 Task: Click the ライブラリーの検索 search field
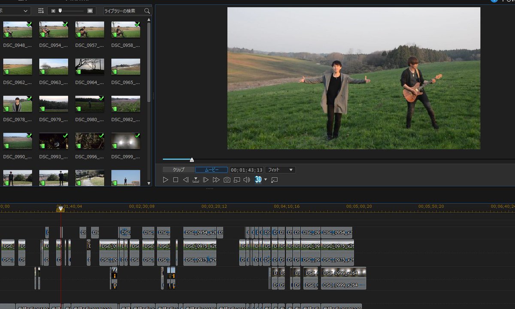pos(127,11)
